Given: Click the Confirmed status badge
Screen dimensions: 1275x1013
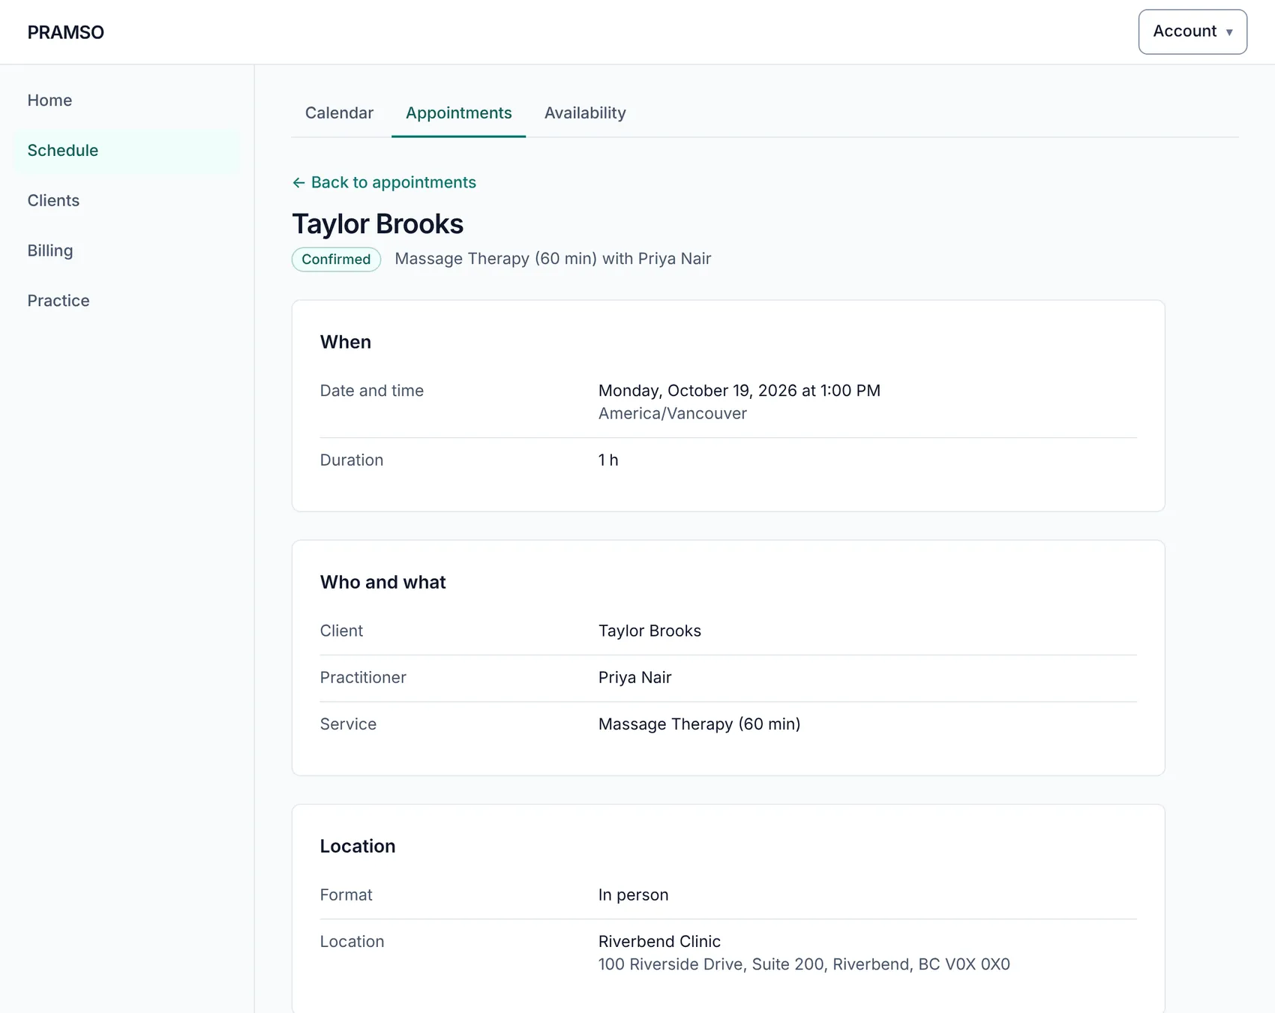Looking at the screenshot, I should point(336,259).
